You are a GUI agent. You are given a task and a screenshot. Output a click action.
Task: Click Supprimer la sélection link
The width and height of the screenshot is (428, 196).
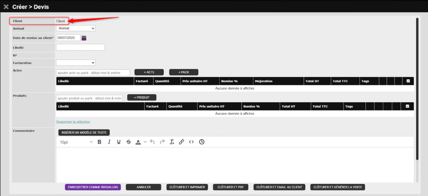tap(73, 122)
